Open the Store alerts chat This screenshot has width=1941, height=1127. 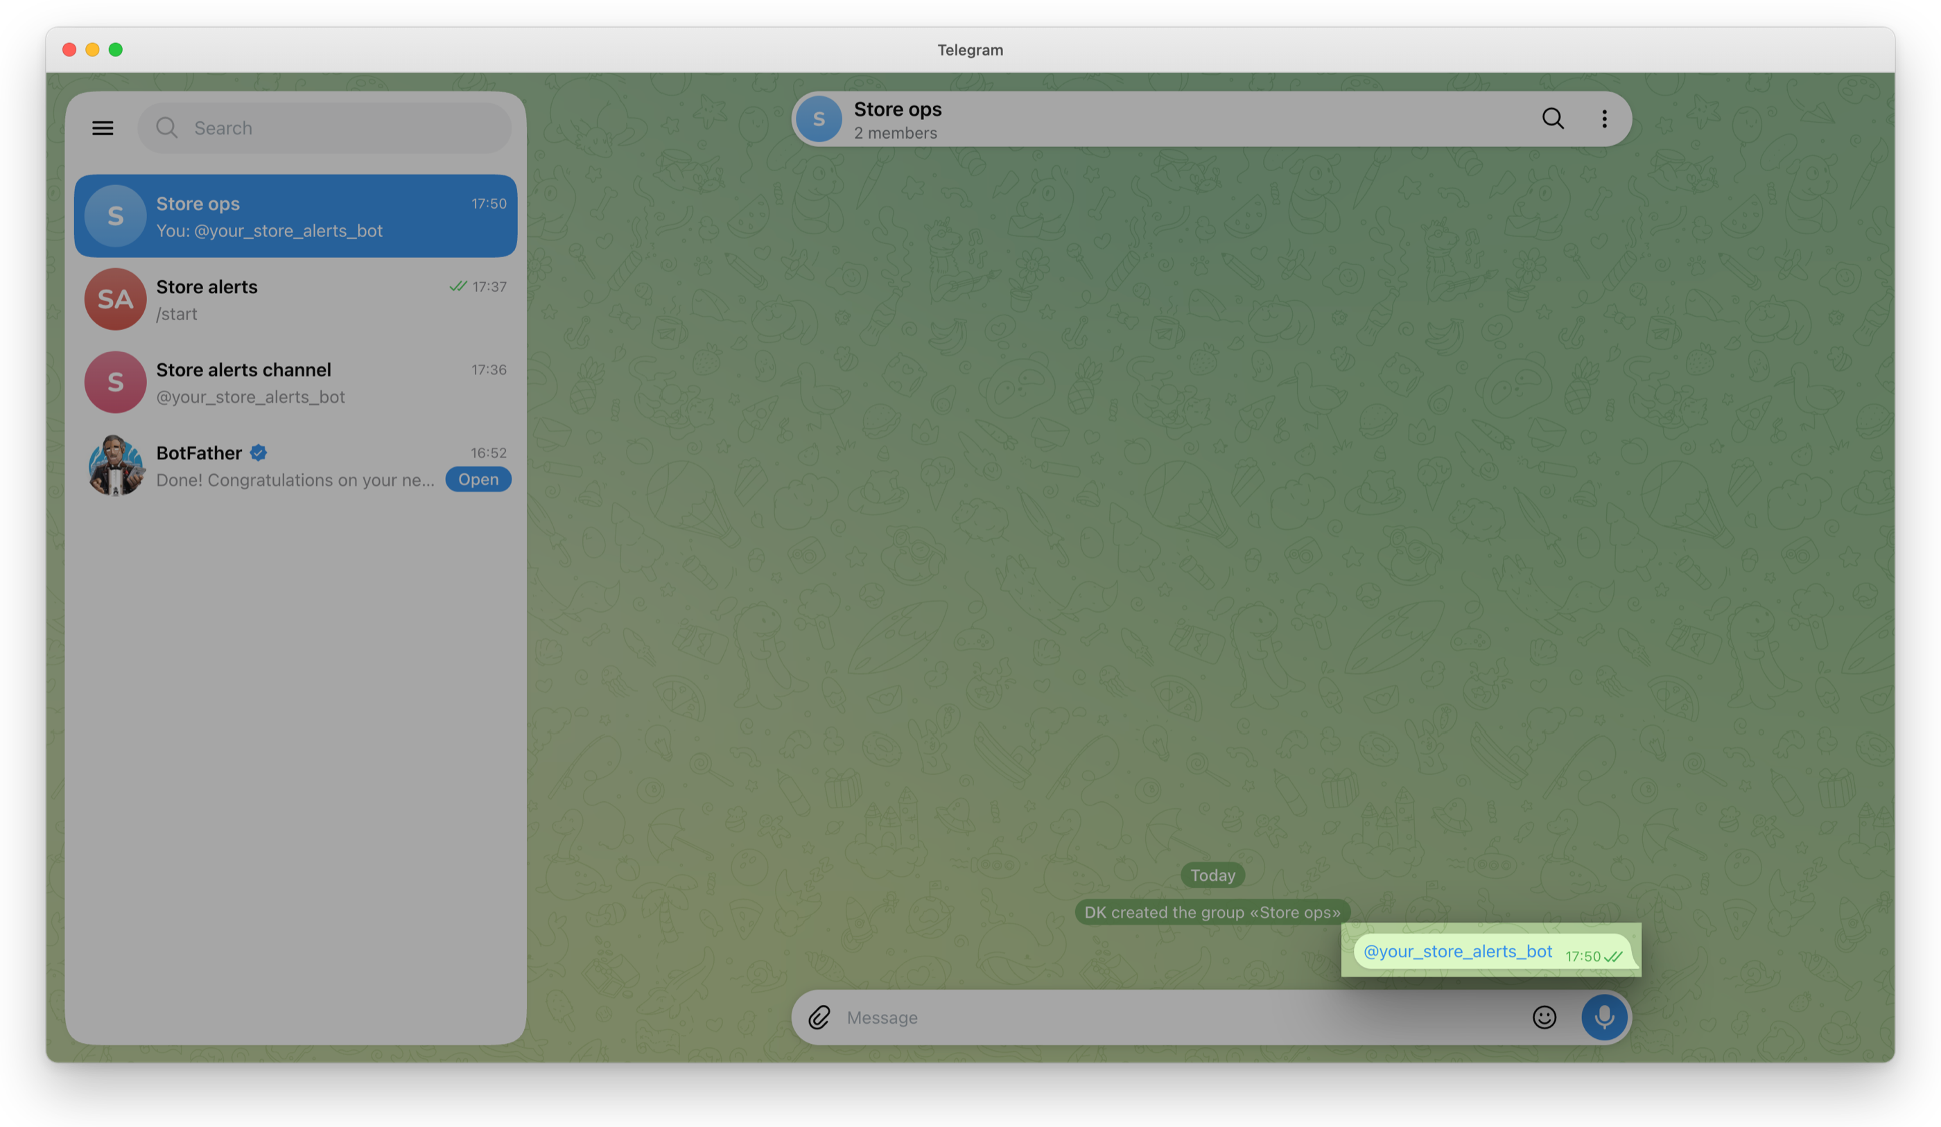coord(295,299)
